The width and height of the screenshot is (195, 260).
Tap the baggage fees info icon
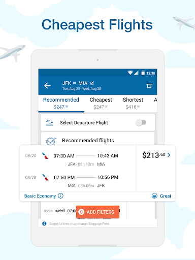(44, 223)
